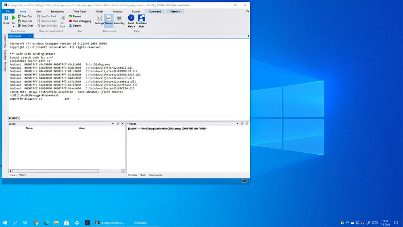Pin the Locals panel
Image resolution: width=403 pixels, height=227 pixels.
click(x=118, y=124)
